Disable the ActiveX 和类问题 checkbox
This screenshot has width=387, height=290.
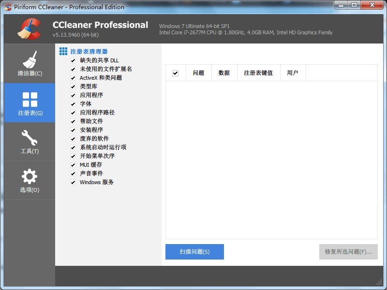point(73,77)
